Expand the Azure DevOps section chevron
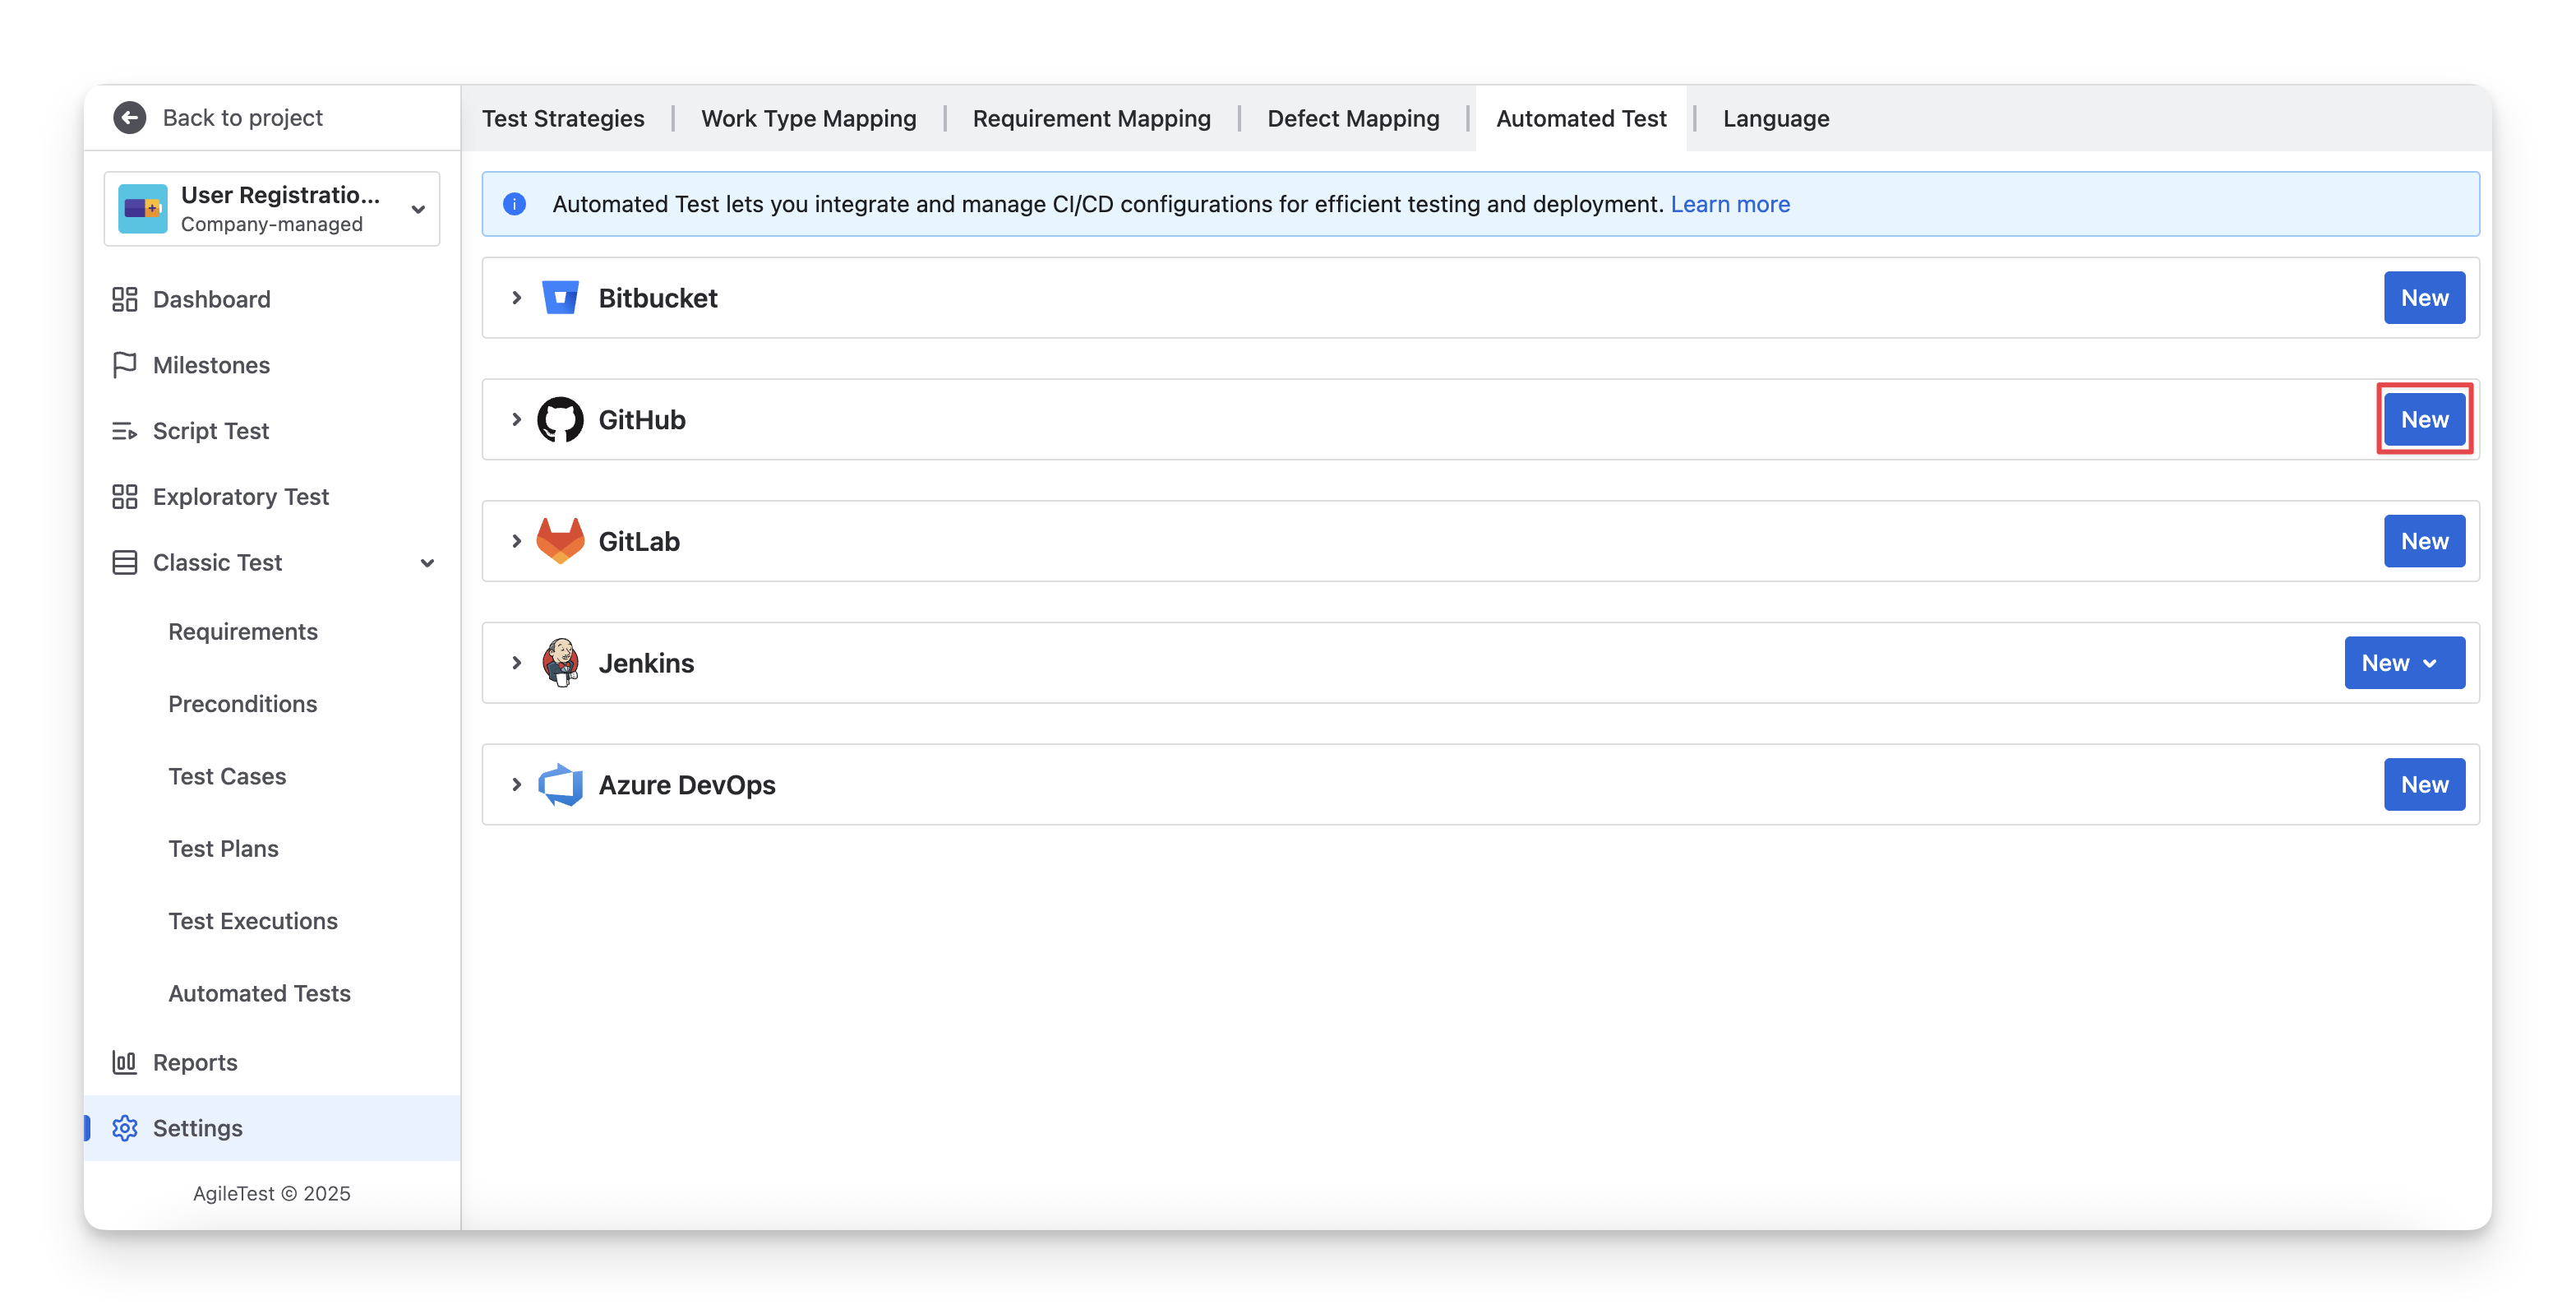Image resolution: width=2576 pixels, height=1314 pixels. coord(516,784)
